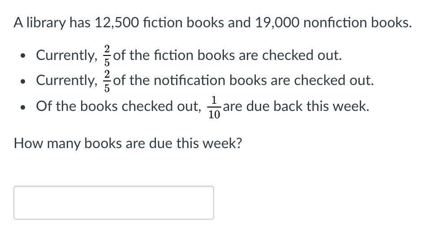Click the number 19,000 in the first sentence
The width and height of the screenshot is (439, 238).
(277, 23)
